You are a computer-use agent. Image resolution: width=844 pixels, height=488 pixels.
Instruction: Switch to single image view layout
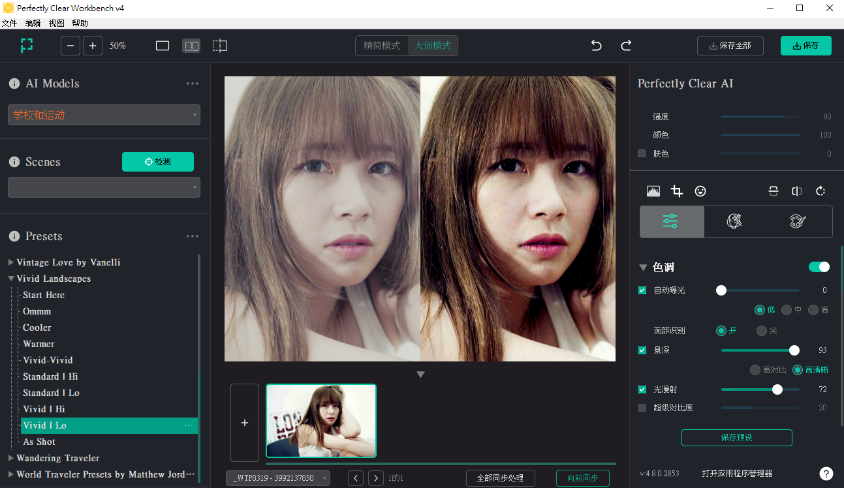pyautogui.click(x=163, y=46)
